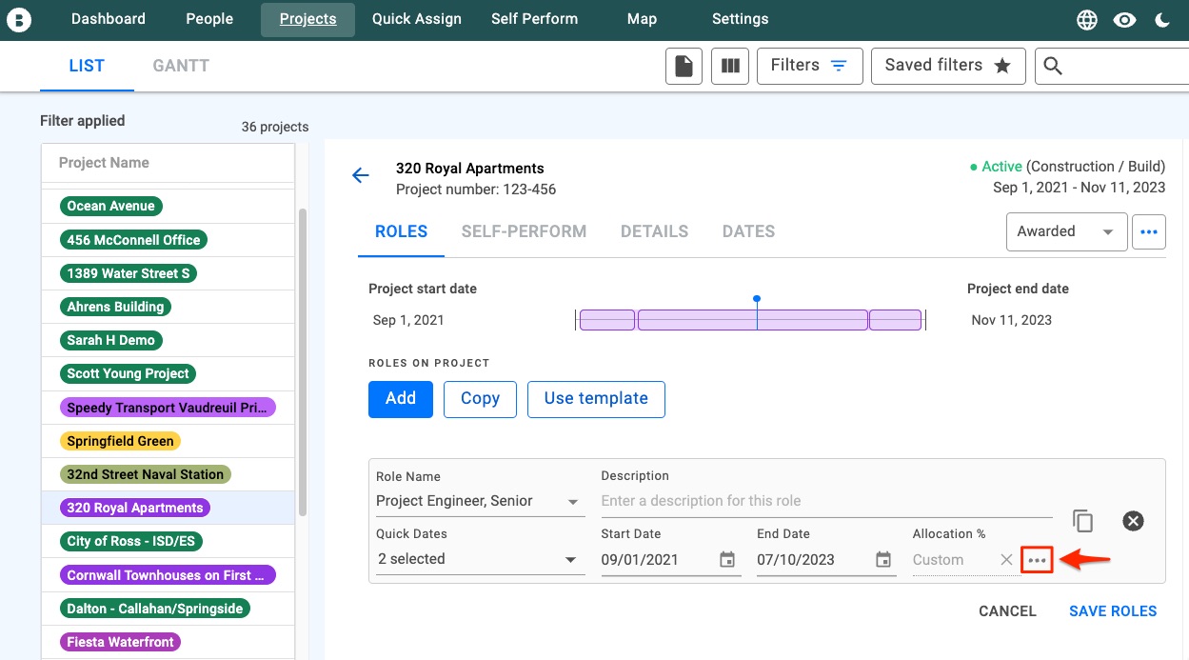The height and width of the screenshot is (660, 1189).
Task: Select the SELF-PERFORM tab
Action: coord(524,231)
